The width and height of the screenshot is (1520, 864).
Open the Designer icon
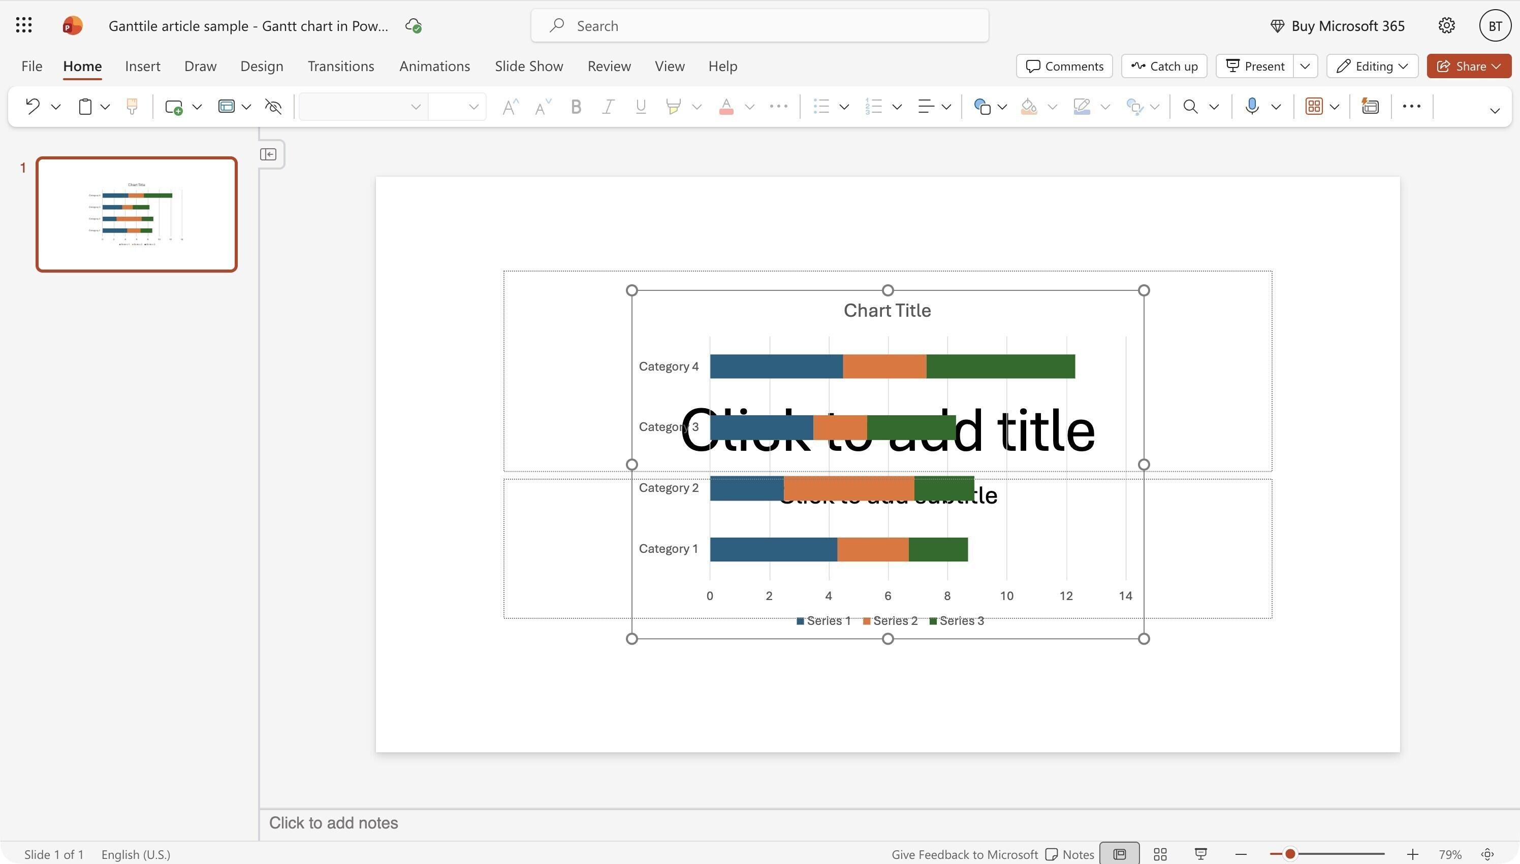point(1370,107)
